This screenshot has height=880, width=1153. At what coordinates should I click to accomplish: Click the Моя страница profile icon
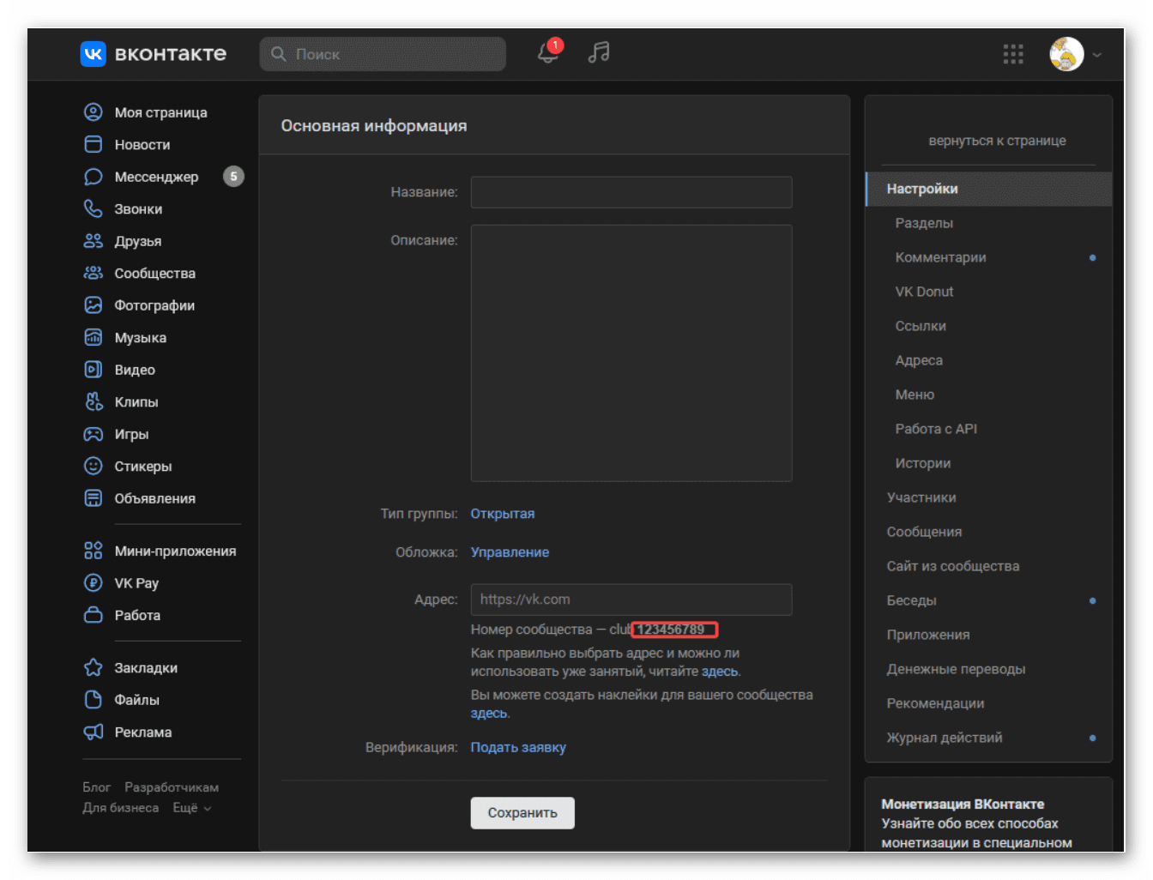click(93, 112)
